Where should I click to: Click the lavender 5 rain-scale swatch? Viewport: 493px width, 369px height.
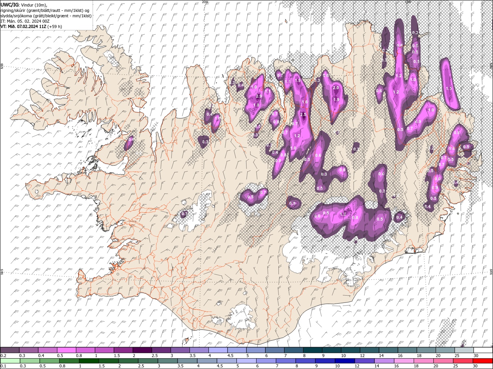(x=246, y=361)
